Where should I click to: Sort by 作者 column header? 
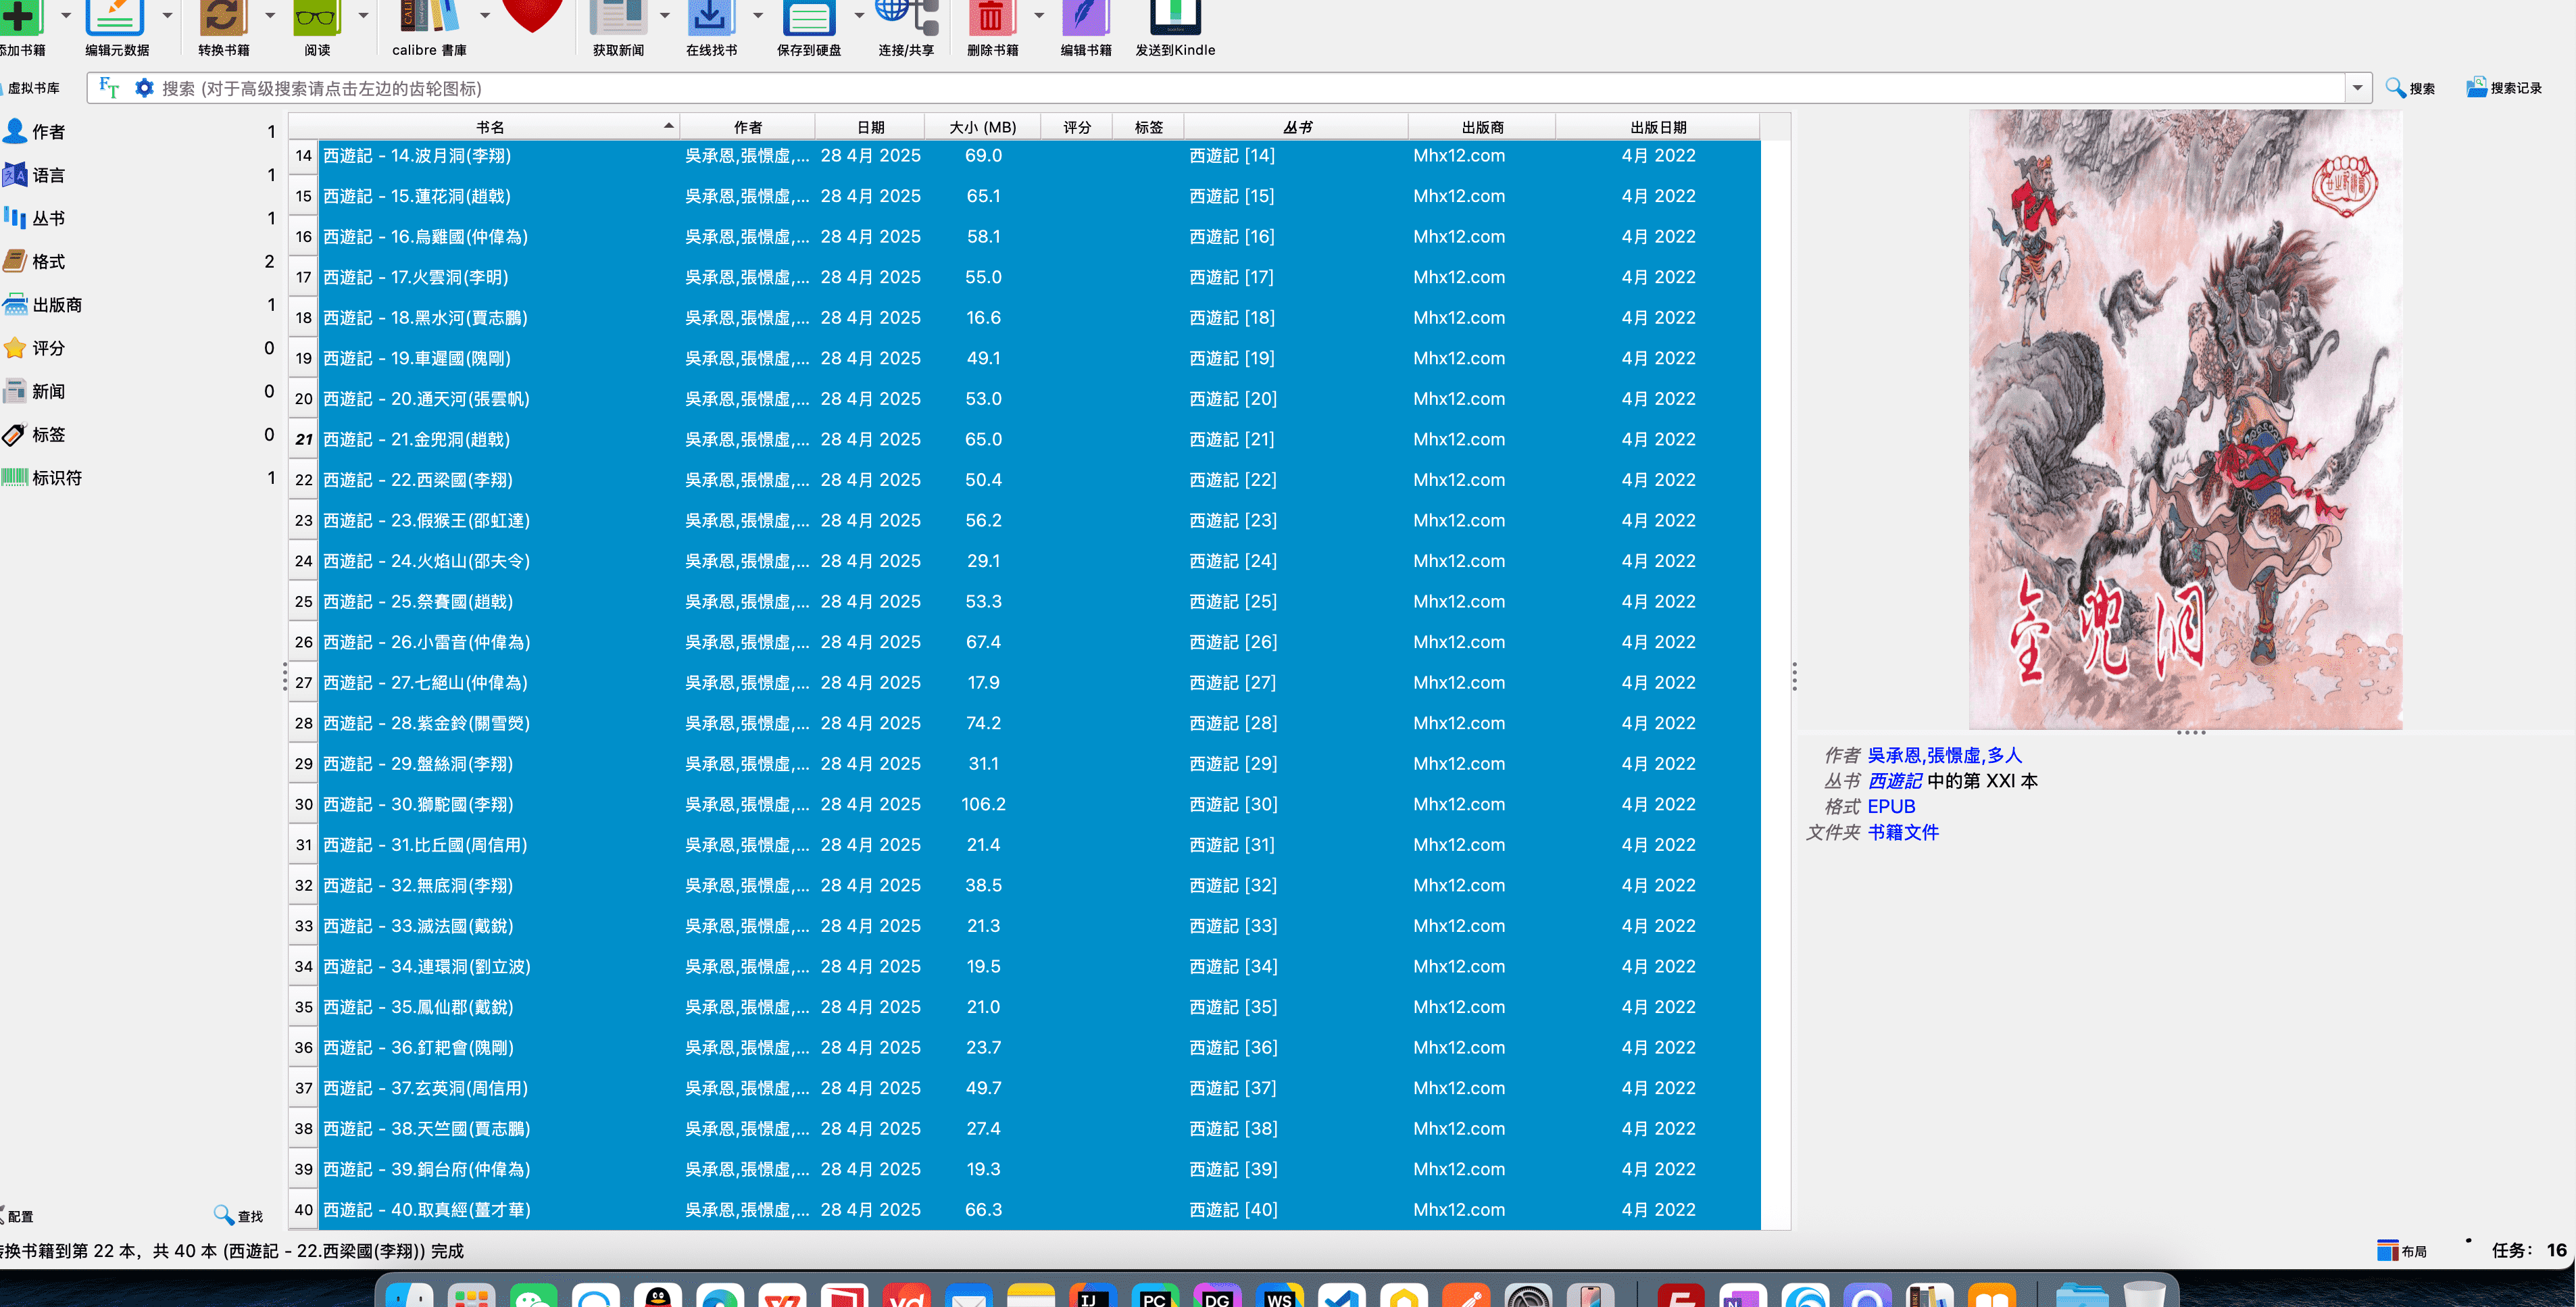click(x=747, y=127)
